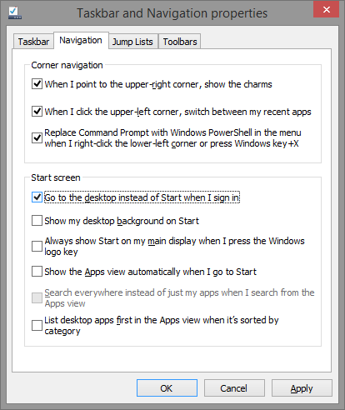Click the Cancel button
This screenshot has width=345, height=410.
tap(234, 388)
